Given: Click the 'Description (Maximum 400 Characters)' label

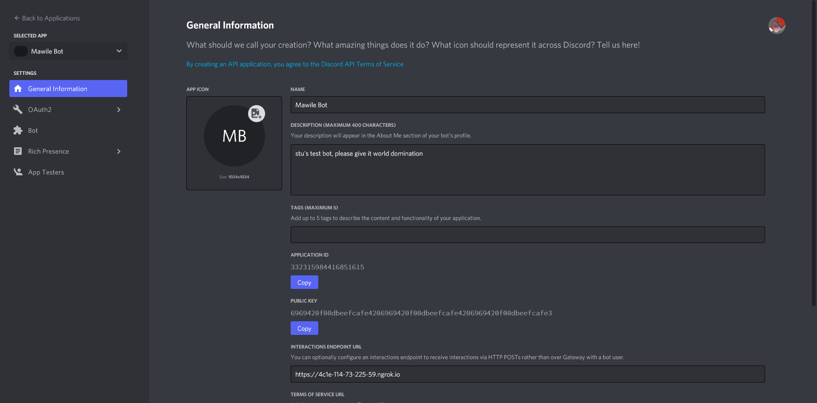Looking at the screenshot, I should click(x=343, y=125).
